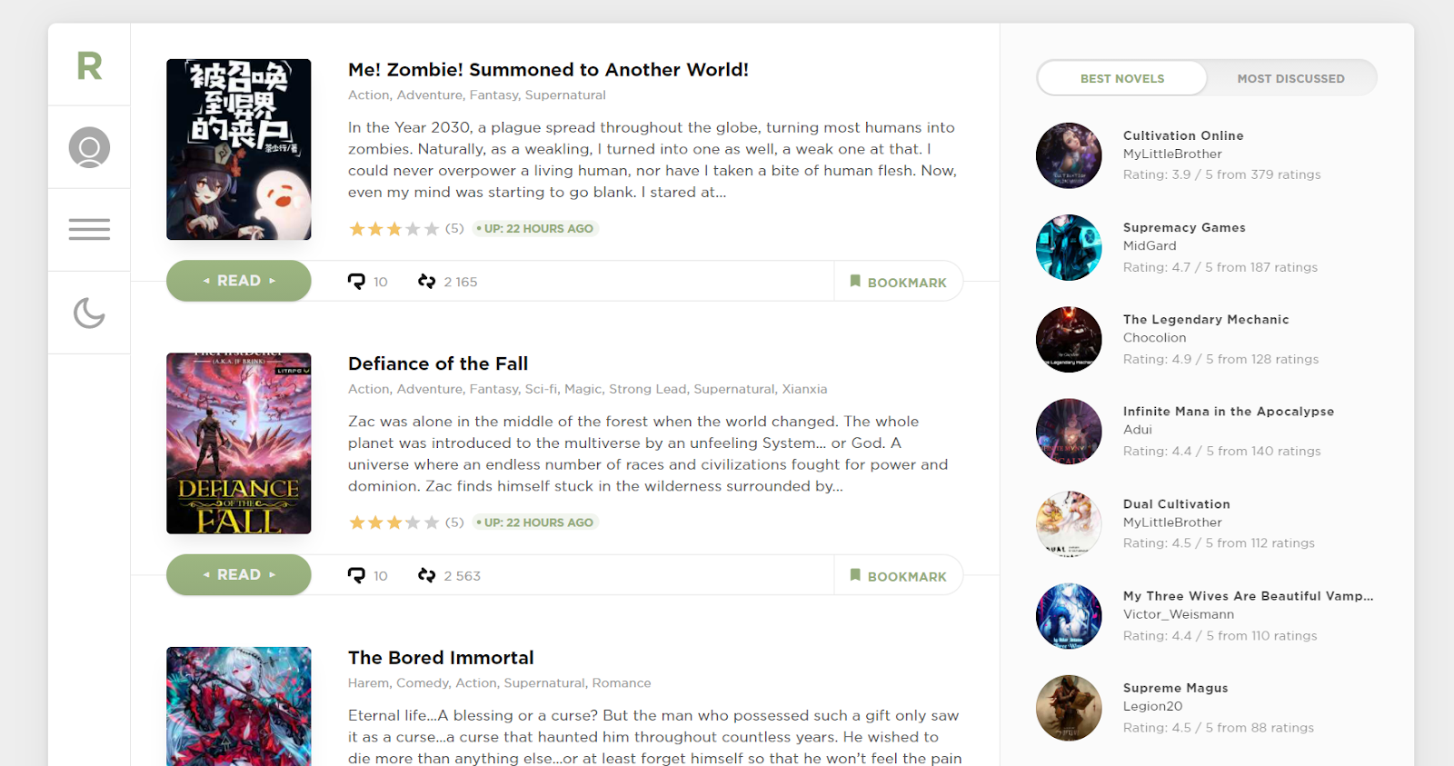
Task: Open The Bored Immortal title link
Action: (x=441, y=657)
